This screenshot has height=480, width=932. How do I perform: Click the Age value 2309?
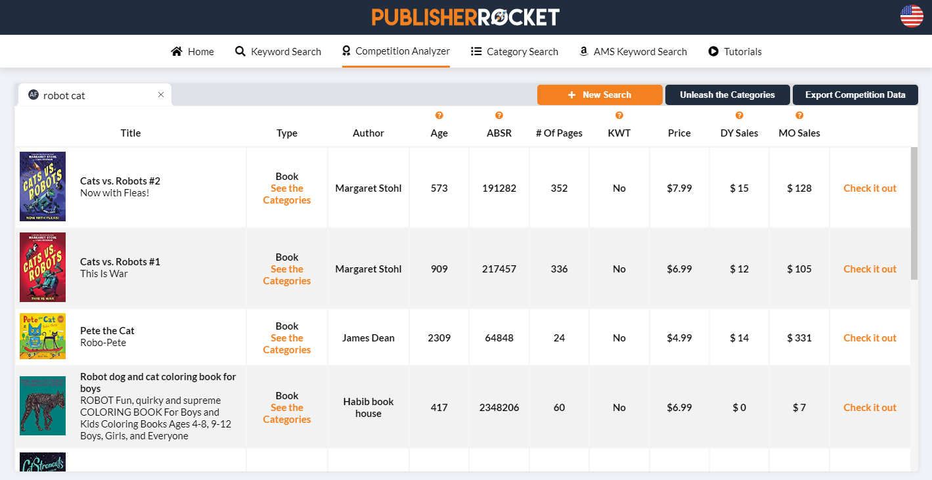(439, 338)
